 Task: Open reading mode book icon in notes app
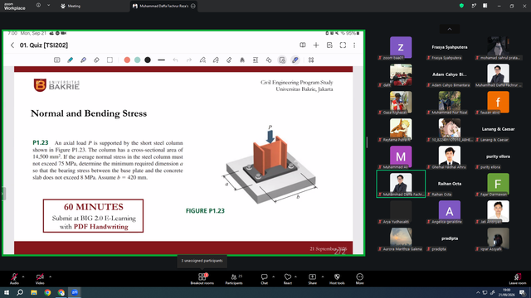click(x=302, y=45)
